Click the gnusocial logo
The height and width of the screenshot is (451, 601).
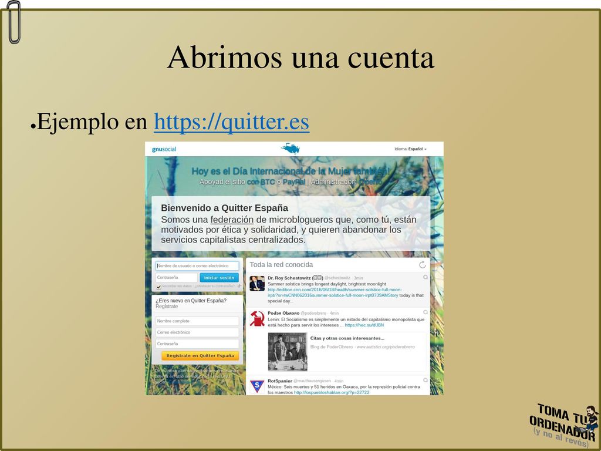coord(164,149)
